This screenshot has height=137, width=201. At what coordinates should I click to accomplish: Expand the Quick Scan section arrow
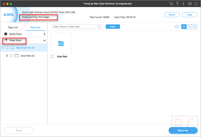pyautogui.click(x=45, y=34)
